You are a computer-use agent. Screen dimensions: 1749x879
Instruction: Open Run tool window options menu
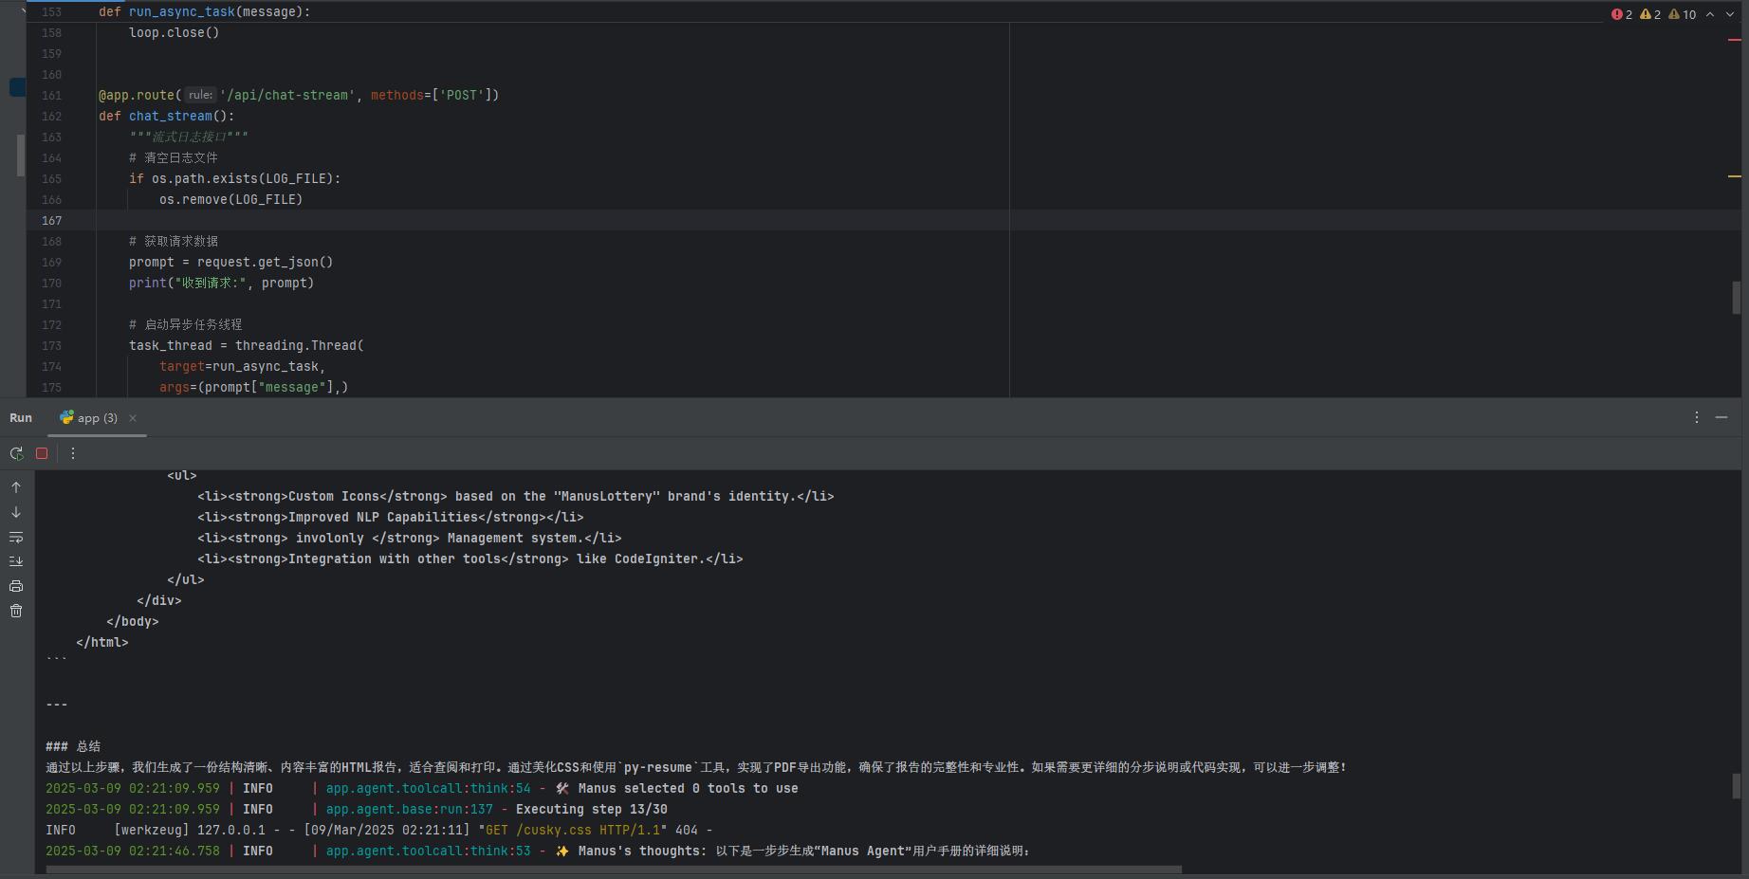(1697, 417)
